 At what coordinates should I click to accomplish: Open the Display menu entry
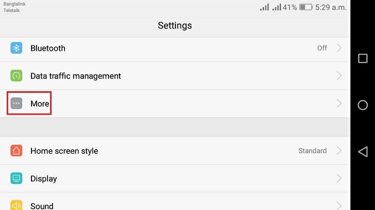(174, 178)
